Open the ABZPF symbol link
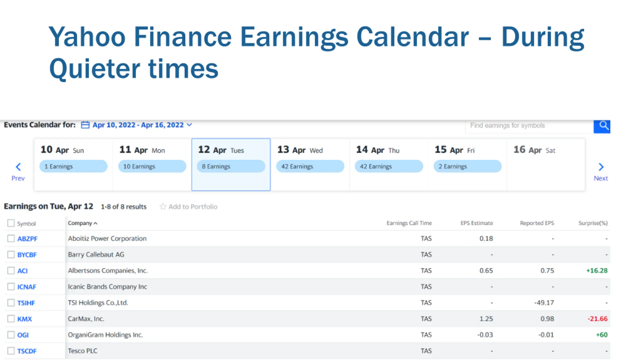 27,239
